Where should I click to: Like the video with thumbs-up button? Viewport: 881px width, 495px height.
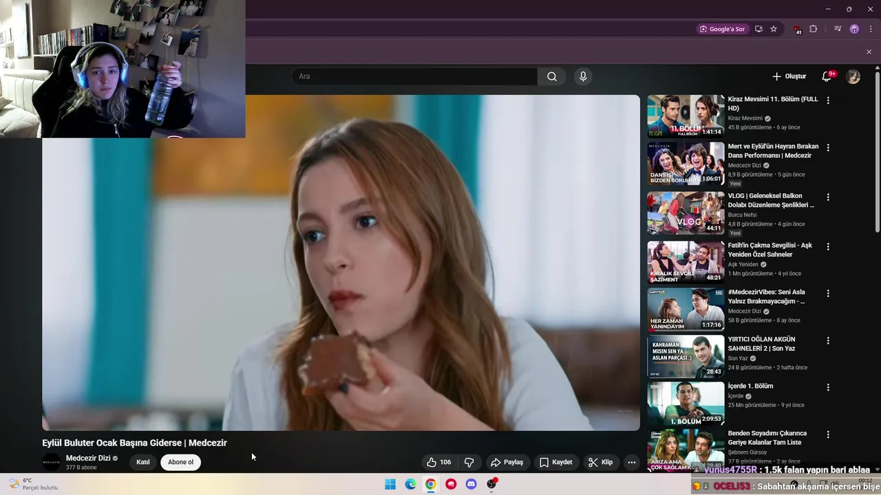[439, 462]
